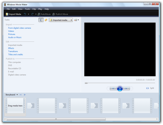Open the Tools menu
163x125 pixels.
pos(27,9)
